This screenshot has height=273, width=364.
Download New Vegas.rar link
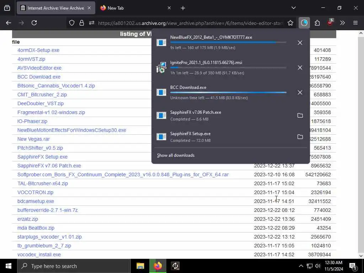[33, 139]
